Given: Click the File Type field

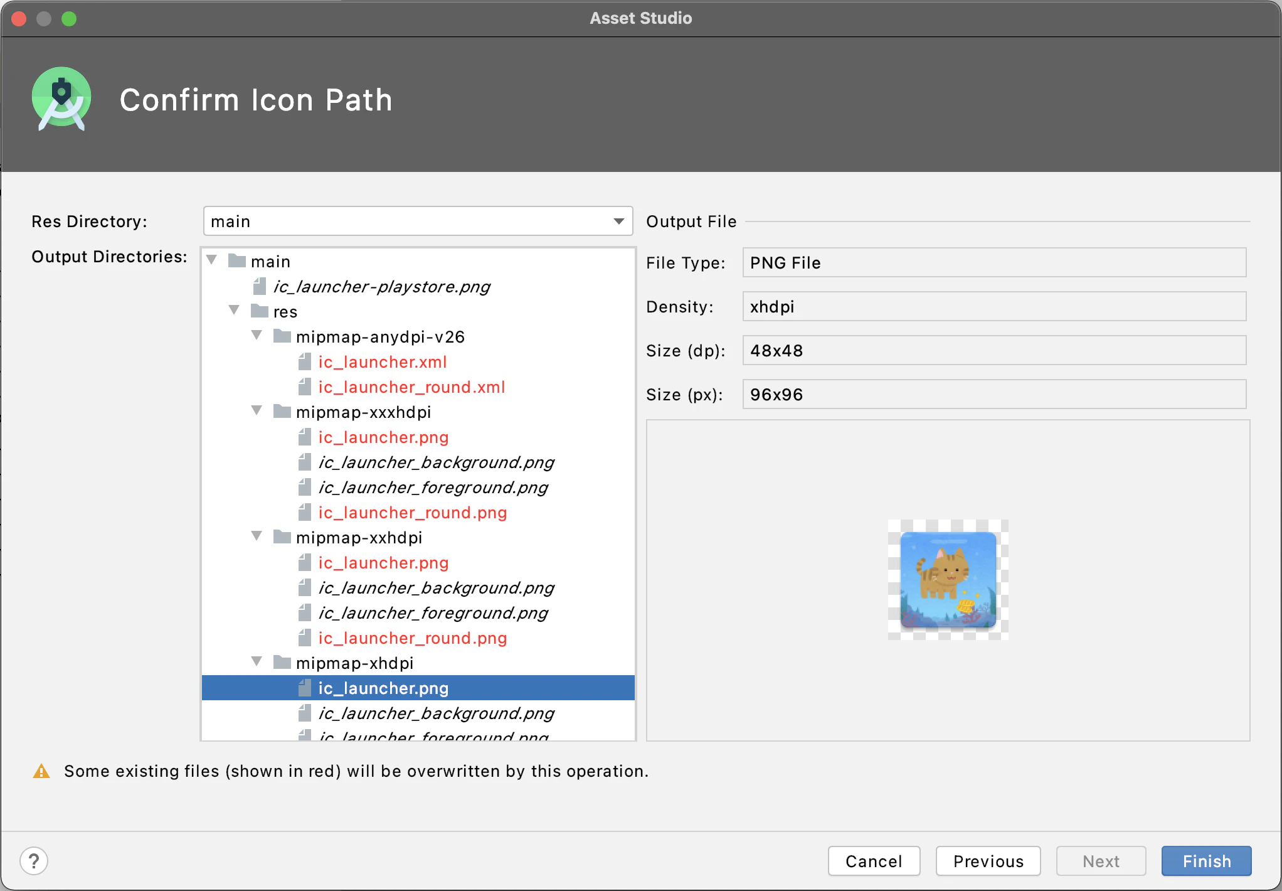Looking at the screenshot, I should click(x=994, y=262).
